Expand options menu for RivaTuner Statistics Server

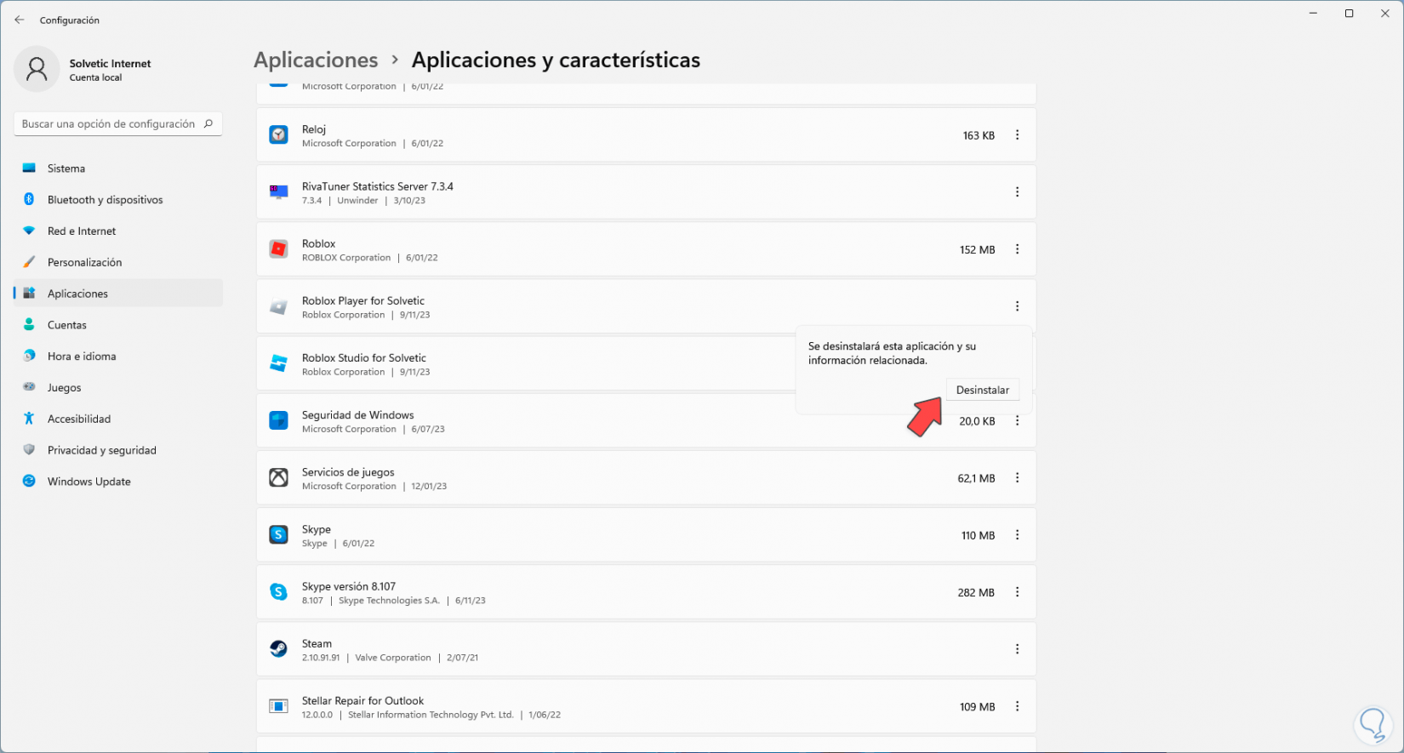click(1017, 192)
